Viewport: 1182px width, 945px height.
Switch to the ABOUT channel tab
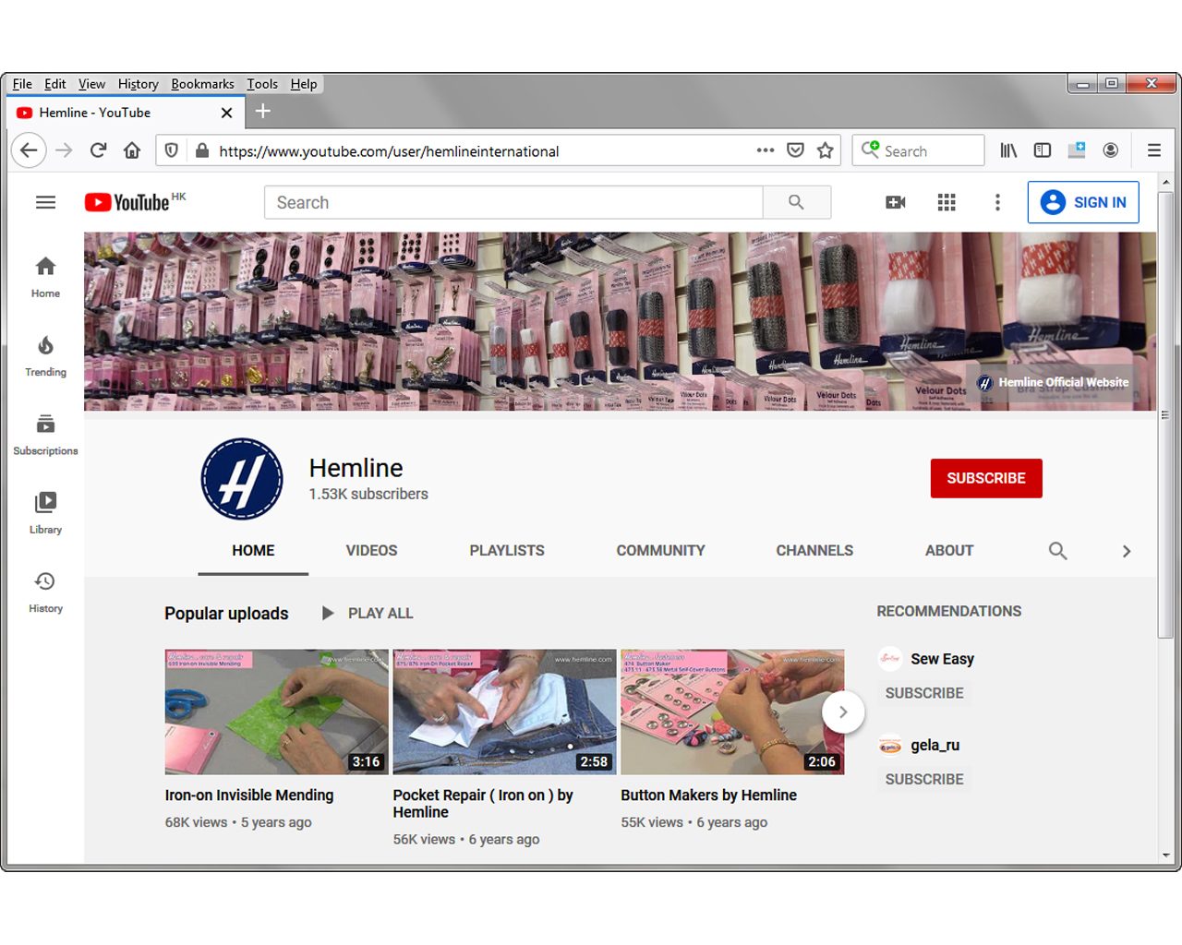949,551
